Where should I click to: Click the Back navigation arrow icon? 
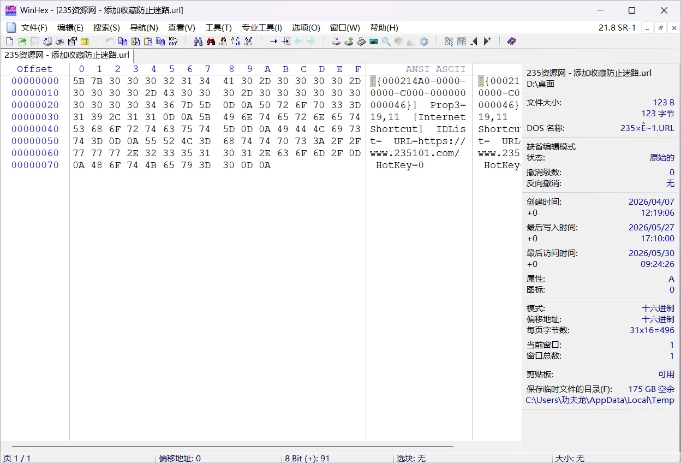tap(298, 41)
